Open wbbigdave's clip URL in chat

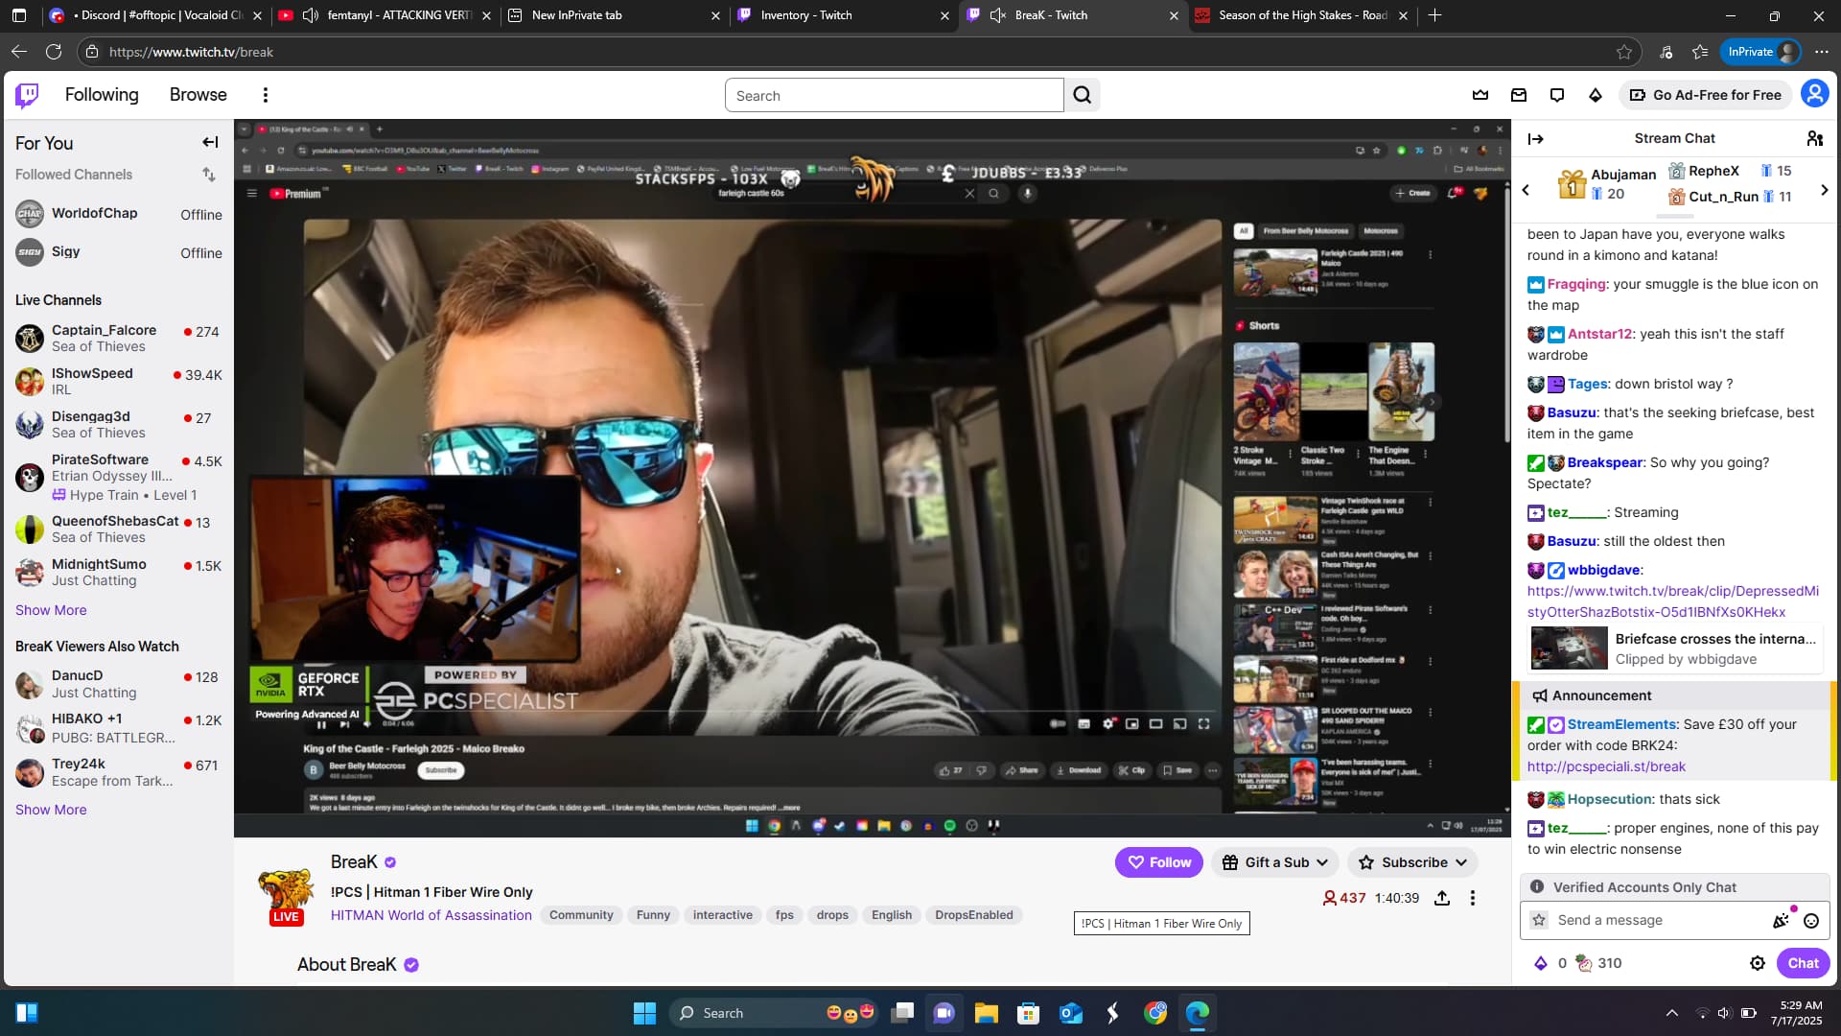(x=1672, y=601)
